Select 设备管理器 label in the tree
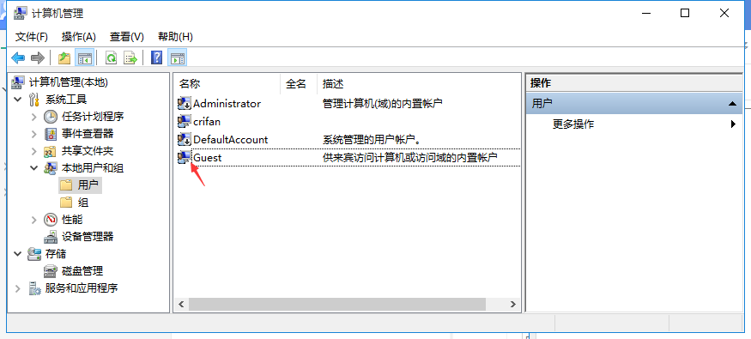Viewport: 751px width, 339px height. pos(88,237)
